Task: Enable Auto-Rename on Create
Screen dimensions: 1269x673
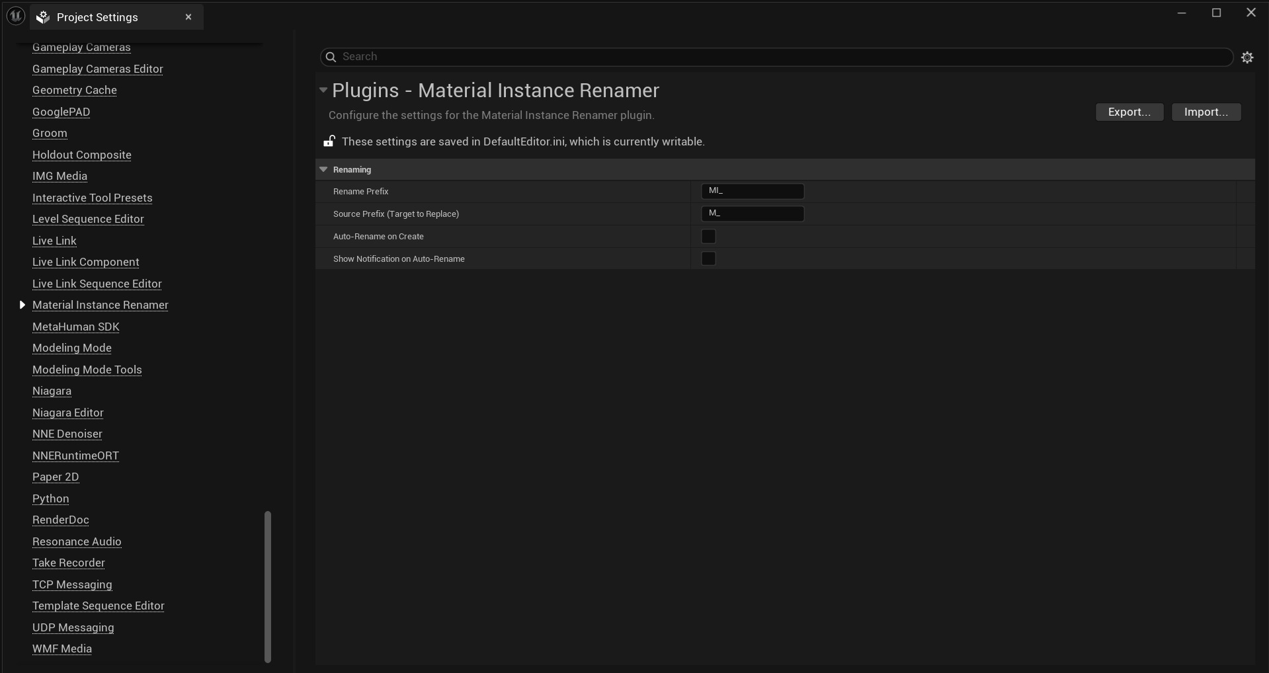Action: pos(708,236)
